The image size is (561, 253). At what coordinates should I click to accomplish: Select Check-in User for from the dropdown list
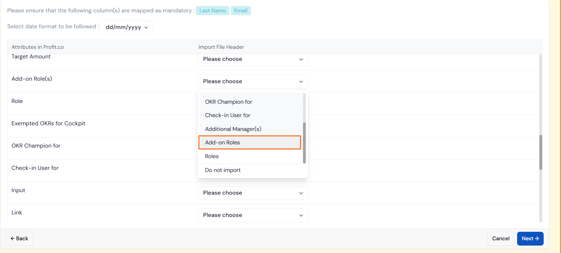(251, 115)
